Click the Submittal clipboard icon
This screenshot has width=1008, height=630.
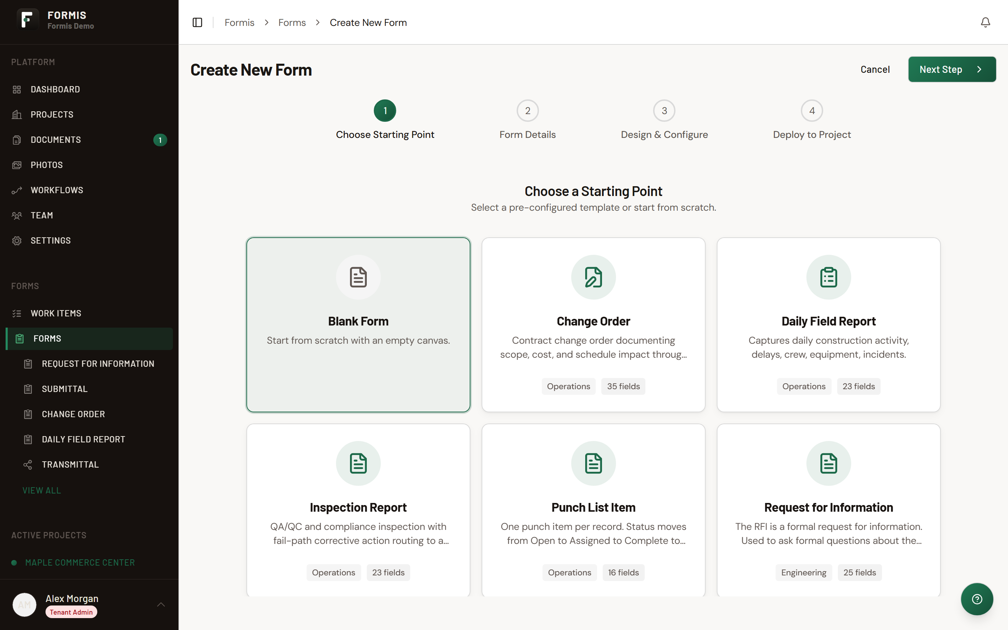28,389
